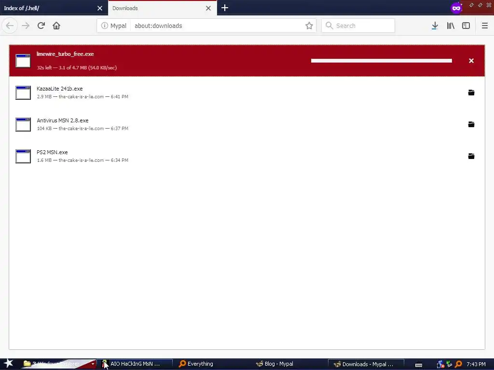
Task: Bookmark this page with the star
Action: pyautogui.click(x=309, y=26)
